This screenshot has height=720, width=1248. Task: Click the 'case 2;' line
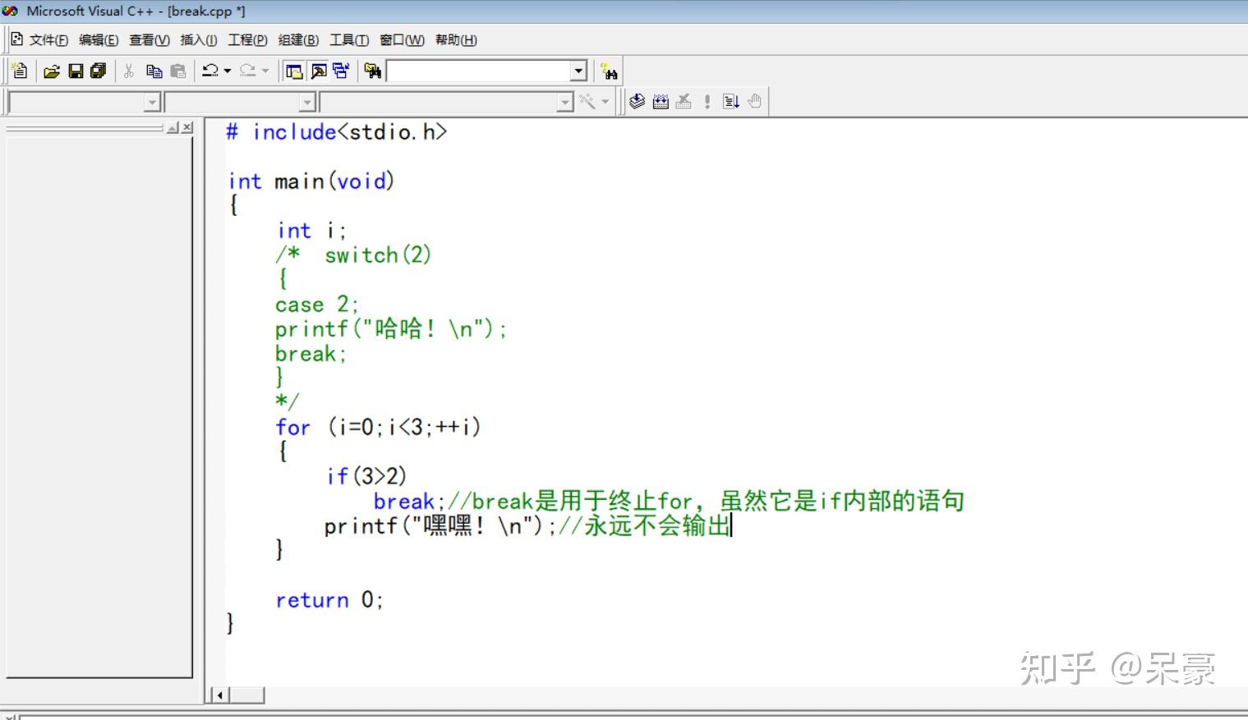point(317,305)
